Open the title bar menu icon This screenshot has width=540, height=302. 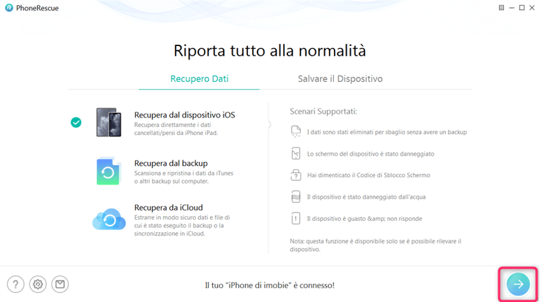pos(501,8)
